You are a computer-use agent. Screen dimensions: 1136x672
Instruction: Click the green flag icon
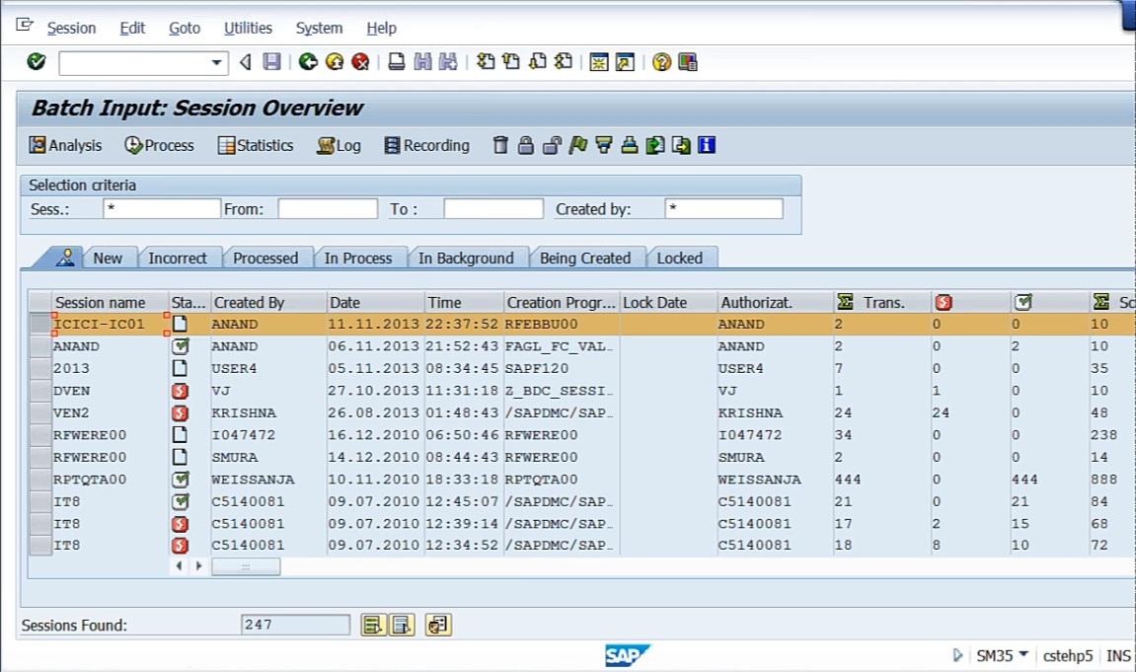(578, 146)
